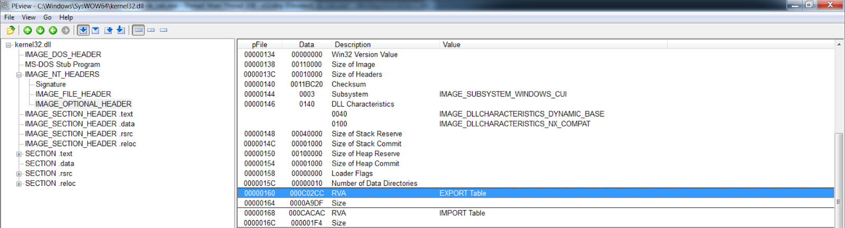The width and height of the screenshot is (845, 228).
Task: Select the single-segment data width icon
Action: click(164, 30)
